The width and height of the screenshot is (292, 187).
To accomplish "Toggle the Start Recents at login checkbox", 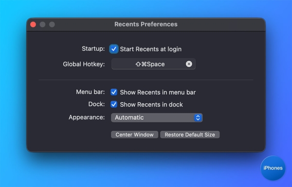I will pyautogui.click(x=114, y=49).
